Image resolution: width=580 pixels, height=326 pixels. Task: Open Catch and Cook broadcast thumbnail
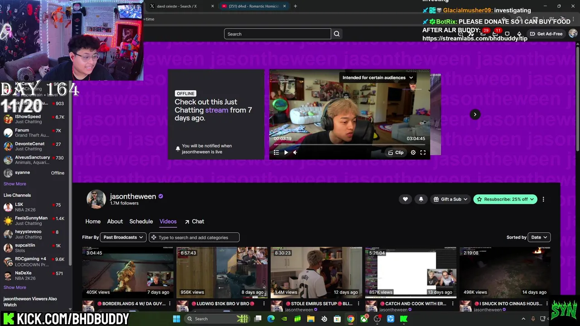[411, 272]
